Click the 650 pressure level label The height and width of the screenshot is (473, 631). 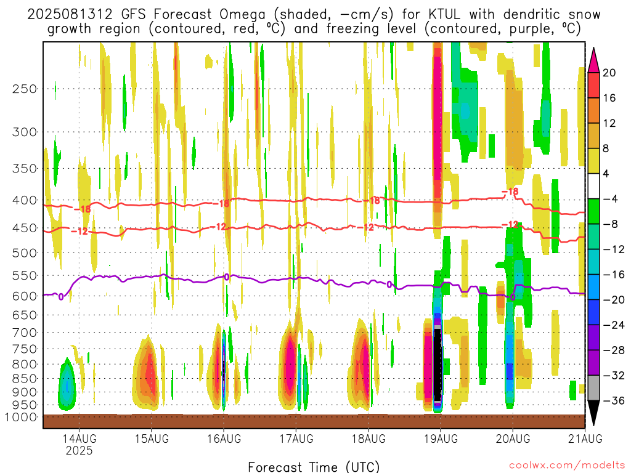[25, 315]
